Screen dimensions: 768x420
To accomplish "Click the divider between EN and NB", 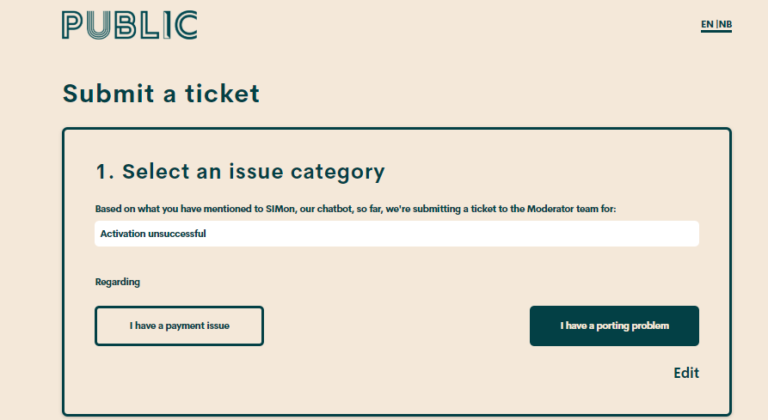I will click(x=716, y=24).
